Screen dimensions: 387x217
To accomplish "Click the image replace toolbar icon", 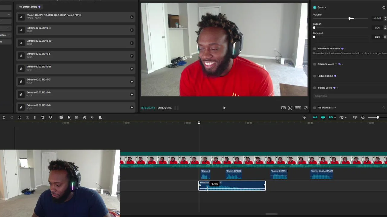I will pyautogui.click(x=100, y=117).
